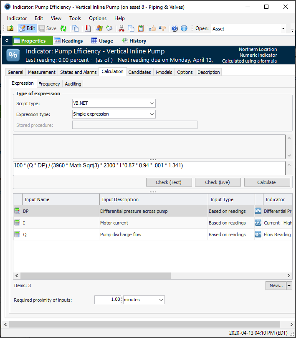The image size is (296, 338).
Task: Collapse the panel with double chevron
Action: [x=7, y=40]
